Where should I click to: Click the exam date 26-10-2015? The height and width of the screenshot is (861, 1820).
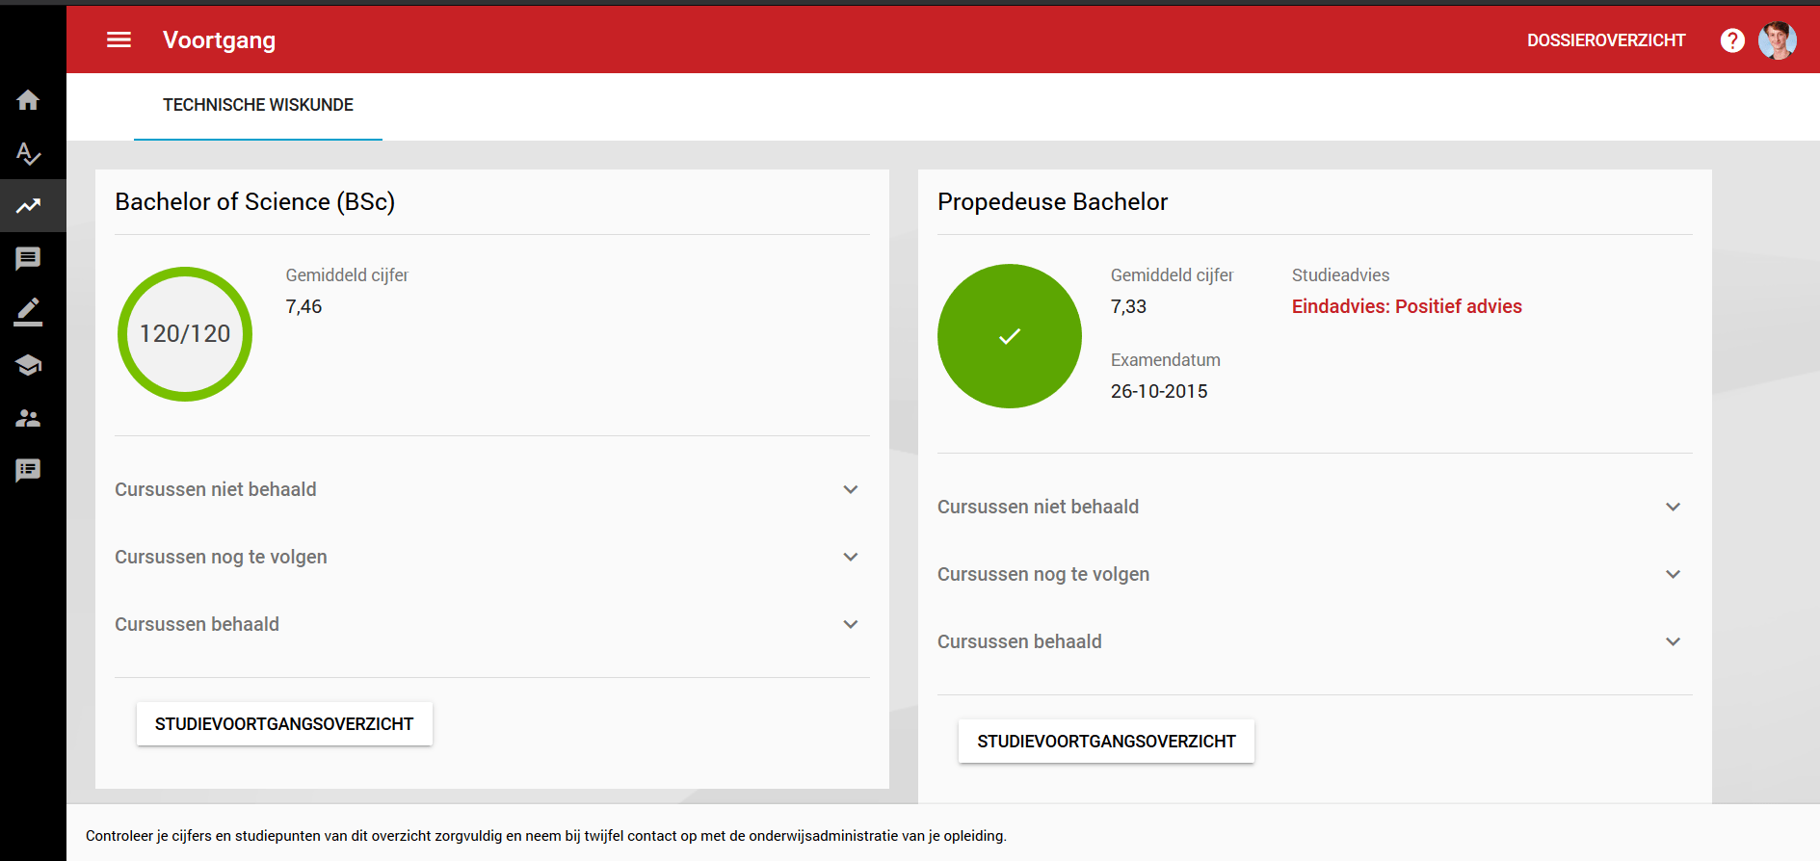1159,391
